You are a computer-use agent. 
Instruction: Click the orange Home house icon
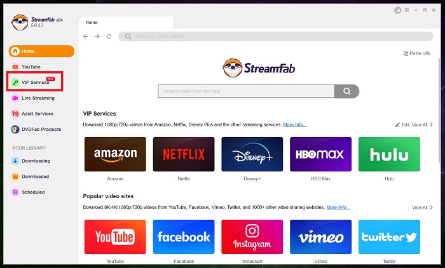pos(15,51)
